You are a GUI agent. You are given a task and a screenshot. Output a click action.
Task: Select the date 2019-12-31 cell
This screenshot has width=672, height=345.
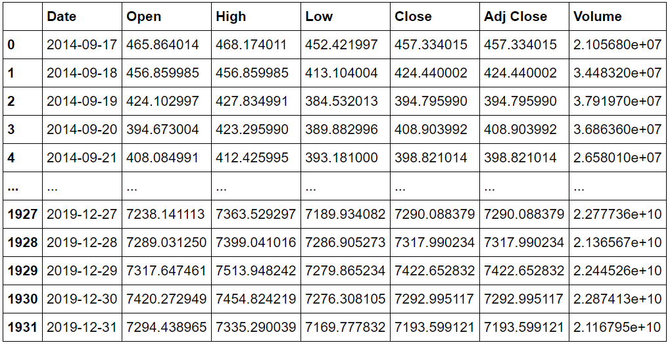tap(82, 327)
